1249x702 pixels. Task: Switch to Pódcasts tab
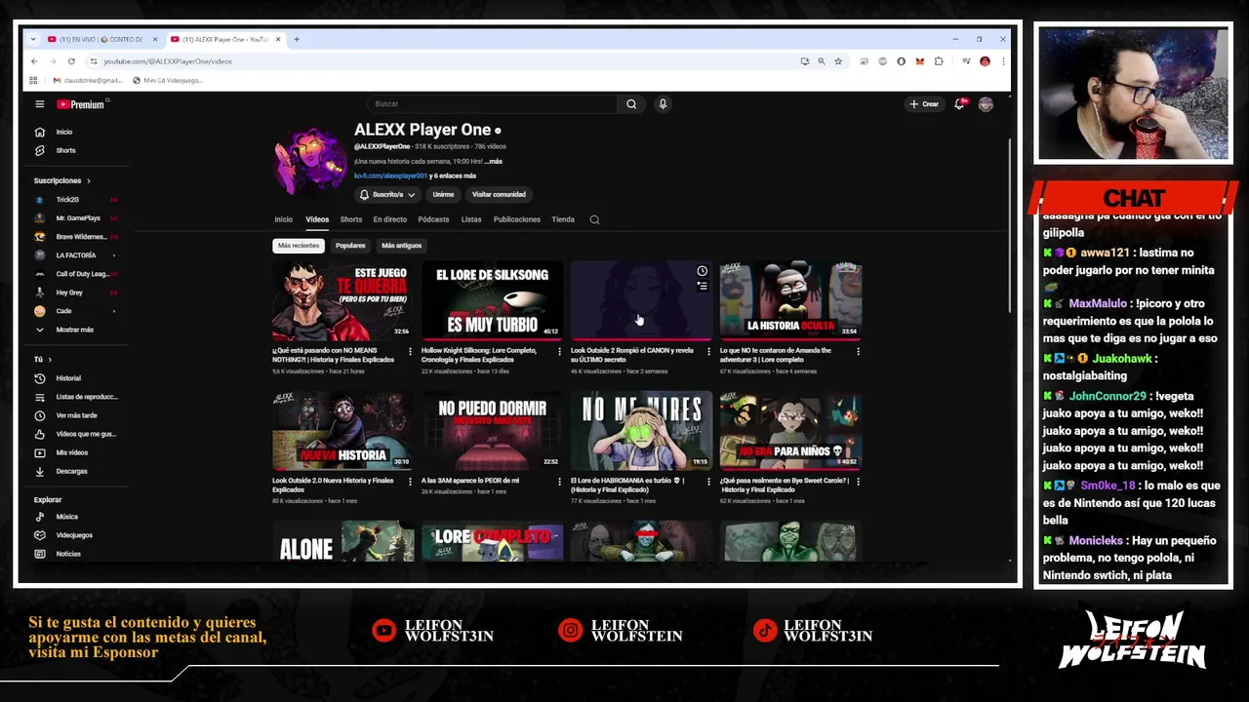tap(433, 219)
